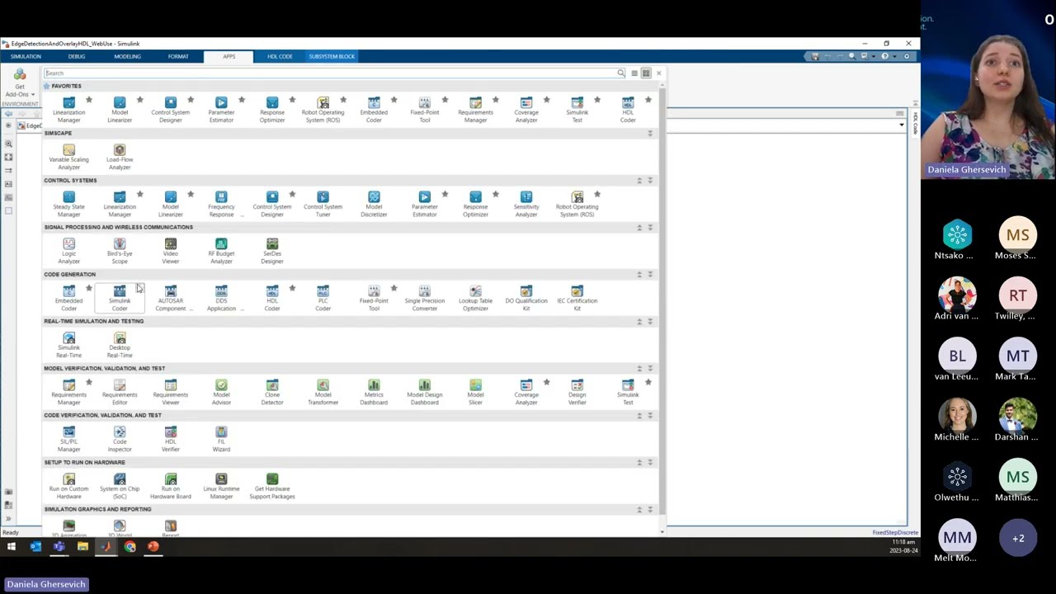Open PowerPoint from the Windows taskbar
The width and height of the screenshot is (1056, 594).
[x=153, y=546]
